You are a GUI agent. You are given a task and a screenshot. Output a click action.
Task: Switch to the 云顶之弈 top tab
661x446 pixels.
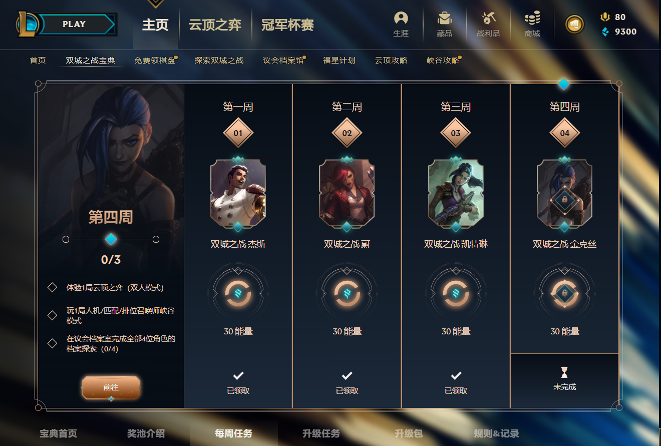215,25
